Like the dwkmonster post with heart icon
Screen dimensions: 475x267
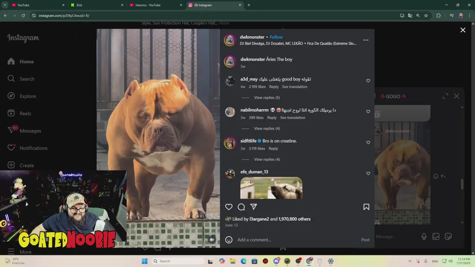click(x=229, y=207)
